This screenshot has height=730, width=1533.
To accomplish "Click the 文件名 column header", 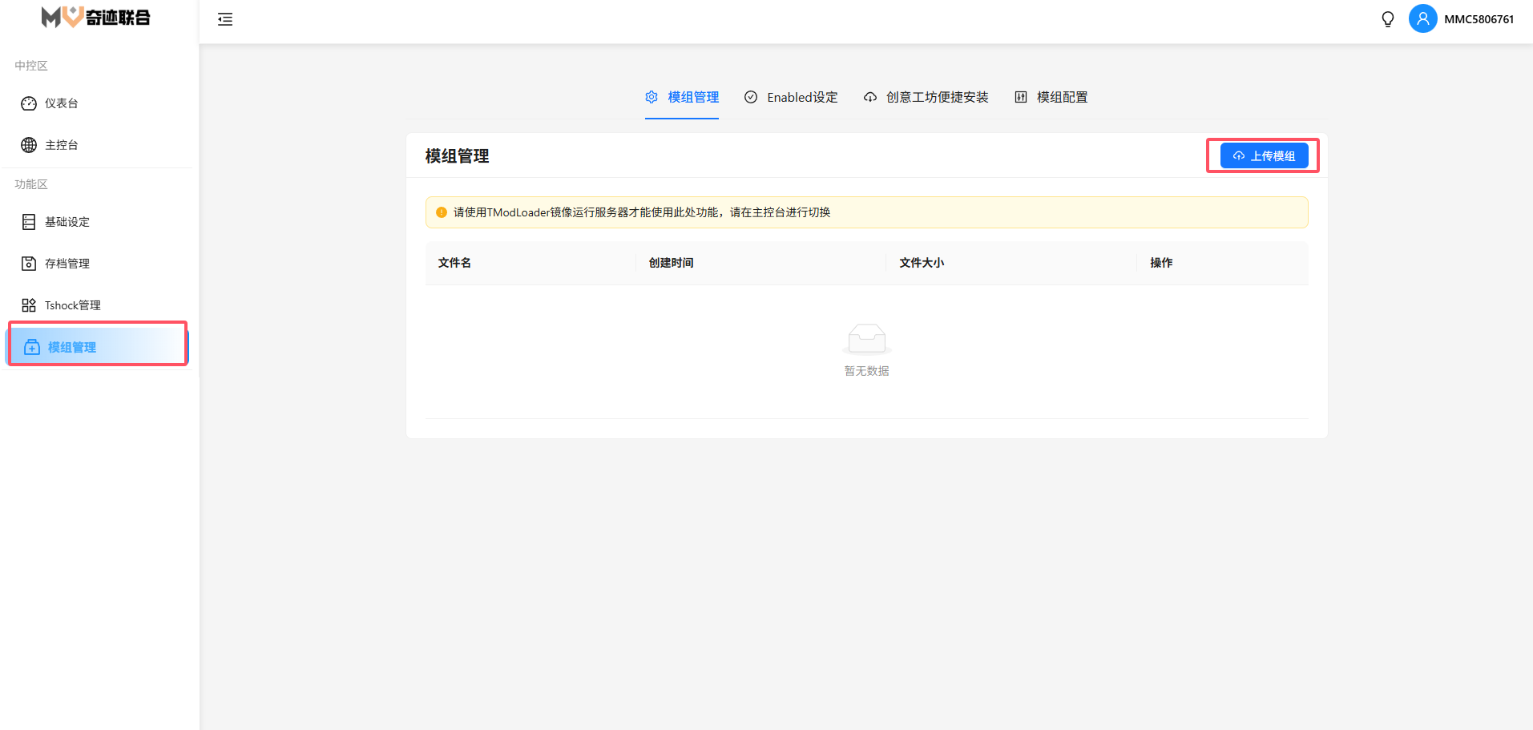I will click(x=454, y=263).
